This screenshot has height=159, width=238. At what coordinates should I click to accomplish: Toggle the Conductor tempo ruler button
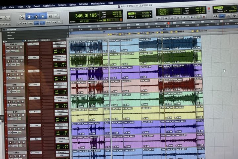coord(234,15)
